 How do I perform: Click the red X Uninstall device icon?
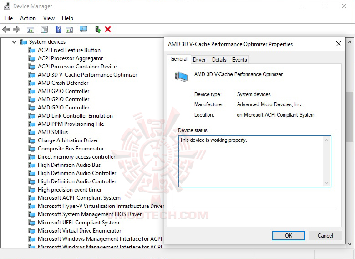tap(108, 29)
